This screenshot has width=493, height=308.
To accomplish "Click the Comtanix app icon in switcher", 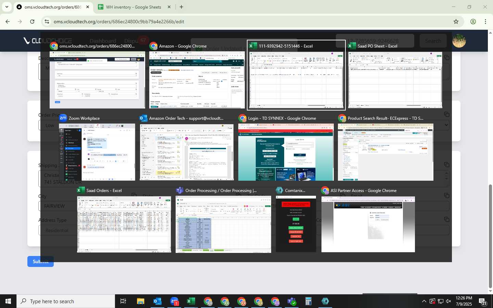I will [279, 190].
